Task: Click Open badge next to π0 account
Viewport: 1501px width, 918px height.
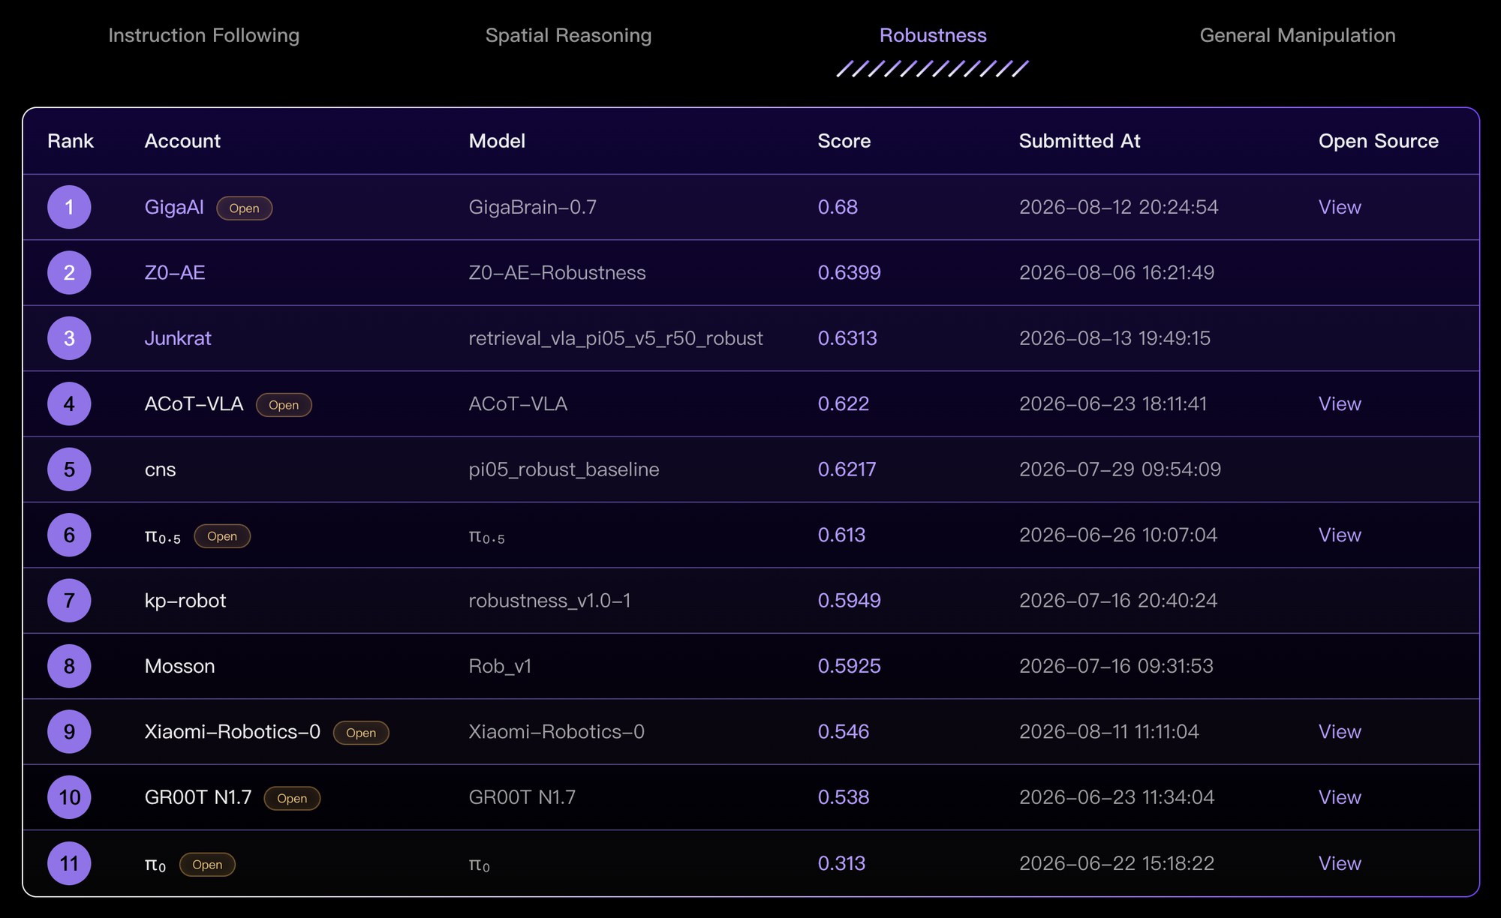Action: (x=207, y=864)
